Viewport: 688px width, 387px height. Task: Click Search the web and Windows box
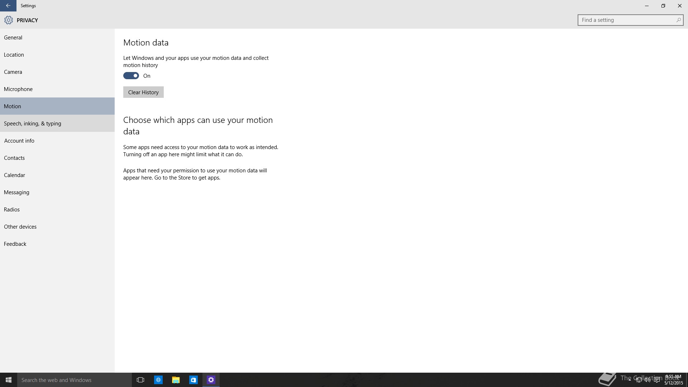pos(75,380)
